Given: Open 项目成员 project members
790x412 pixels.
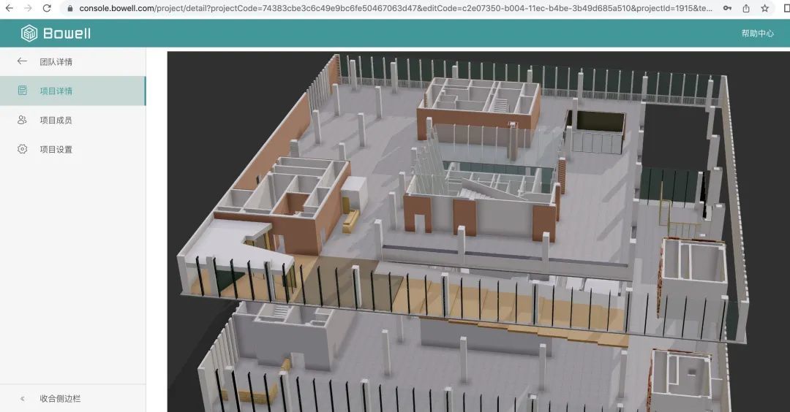Looking at the screenshot, I should 56,121.
